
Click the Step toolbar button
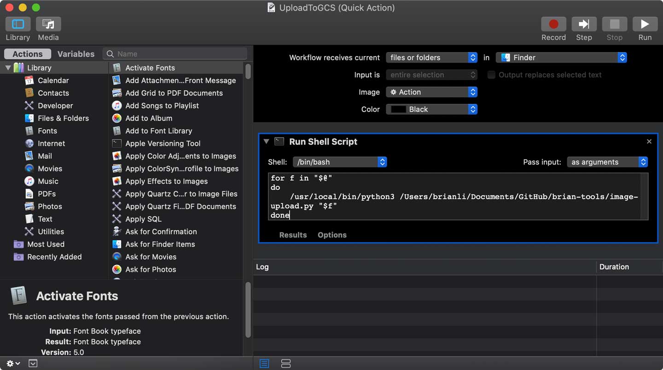(x=584, y=24)
